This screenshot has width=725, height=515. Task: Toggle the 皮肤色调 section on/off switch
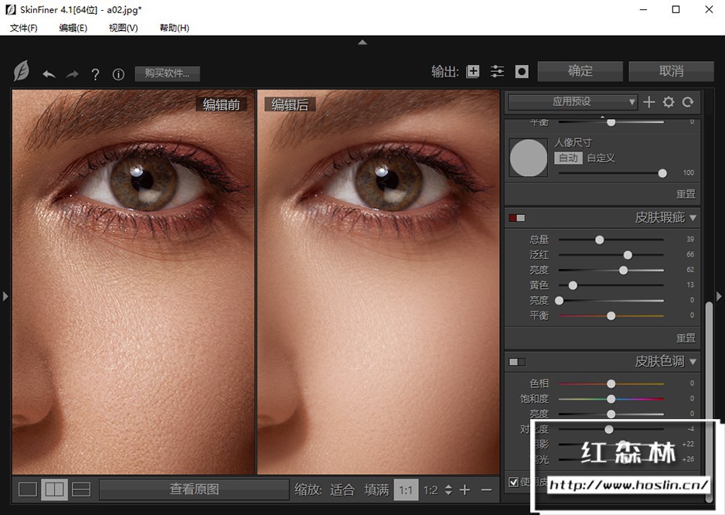[516, 362]
